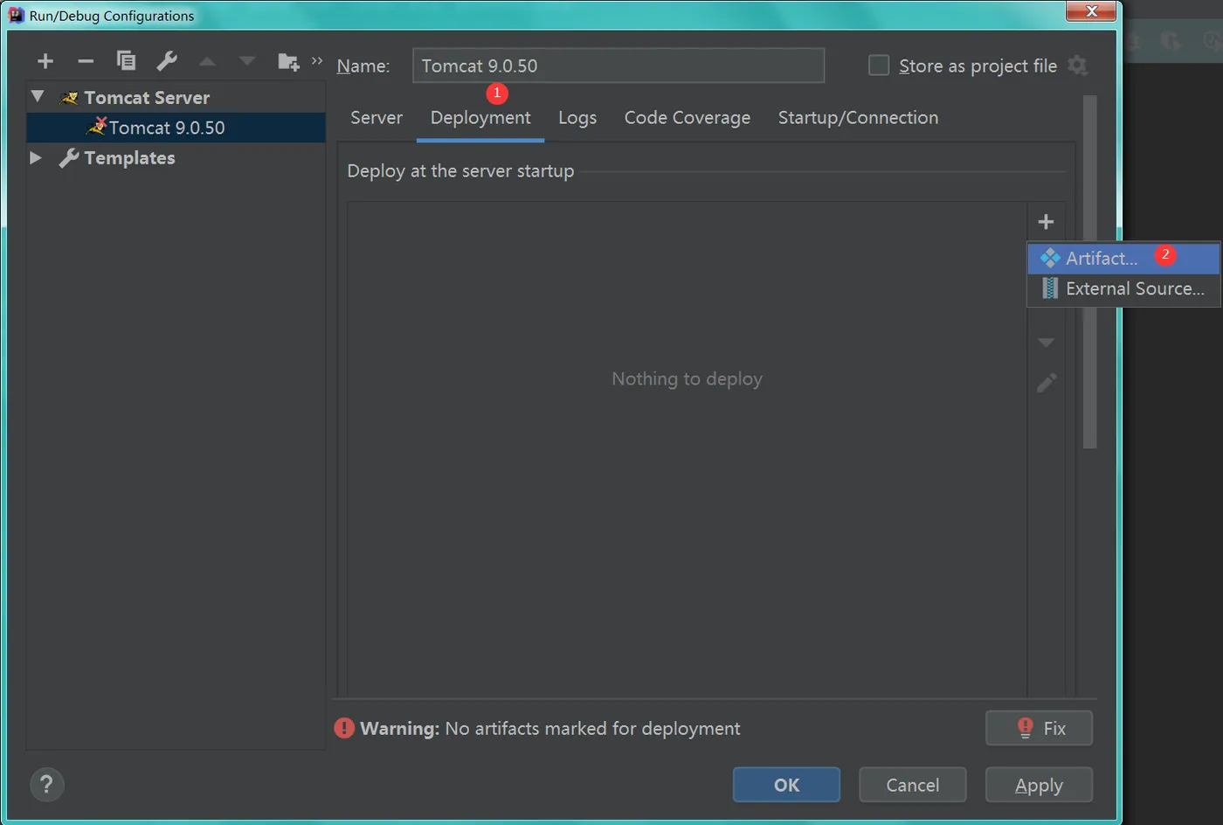The width and height of the screenshot is (1223, 825).
Task: Move configuration up with arrow icon
Action: click(x=207, y=61)
